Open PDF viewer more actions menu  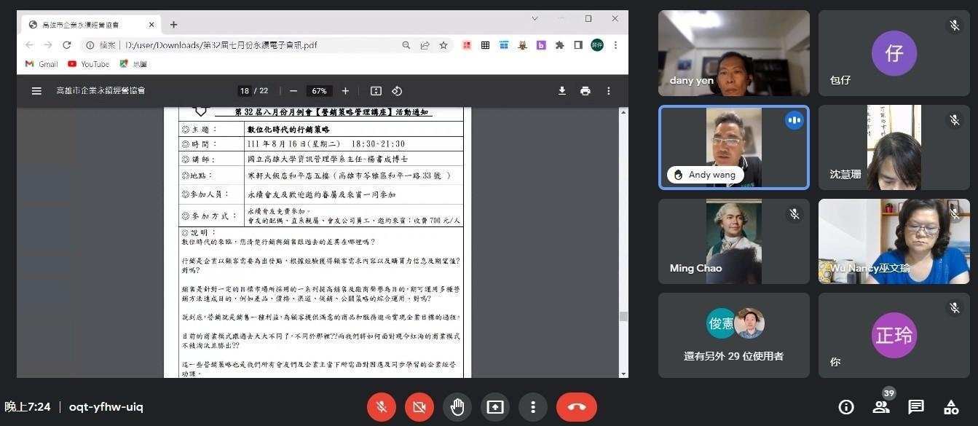coord(608,91)
